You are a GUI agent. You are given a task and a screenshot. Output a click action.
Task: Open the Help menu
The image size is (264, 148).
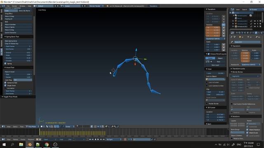tap(29, 6)
